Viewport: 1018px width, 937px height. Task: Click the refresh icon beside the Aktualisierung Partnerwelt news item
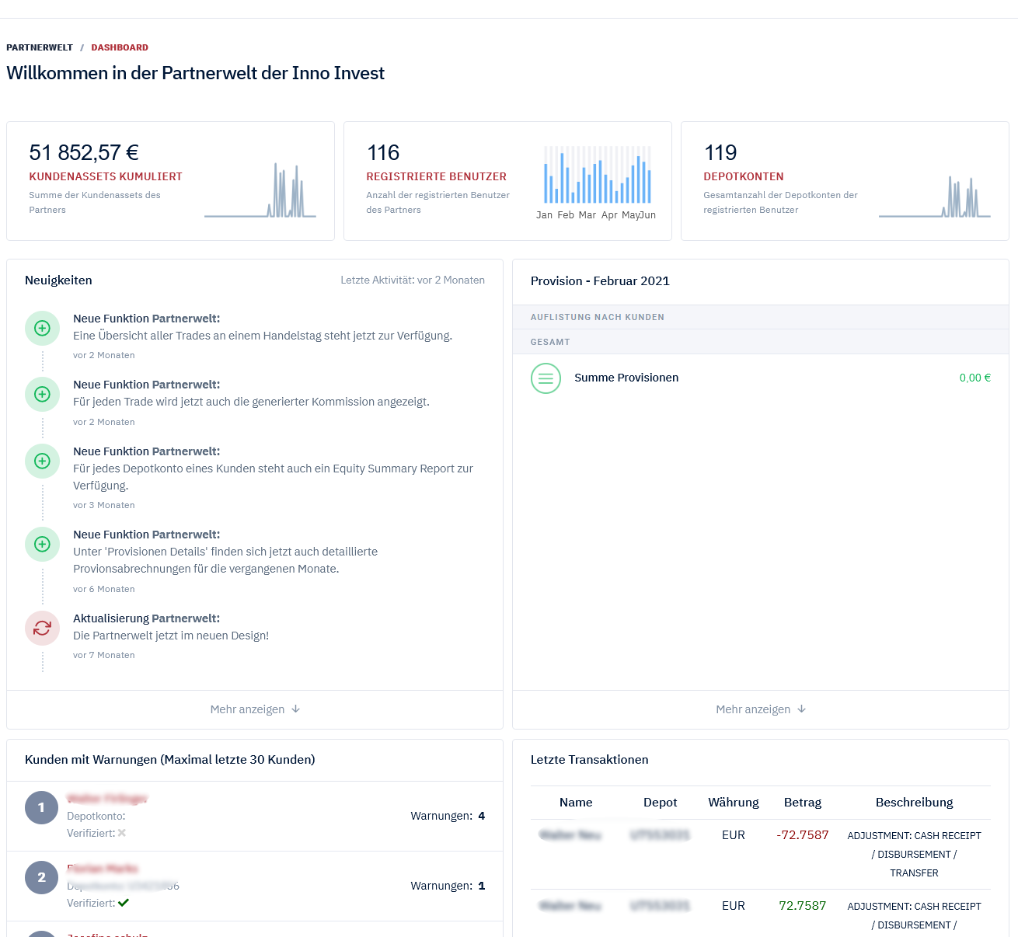[43, 628]
